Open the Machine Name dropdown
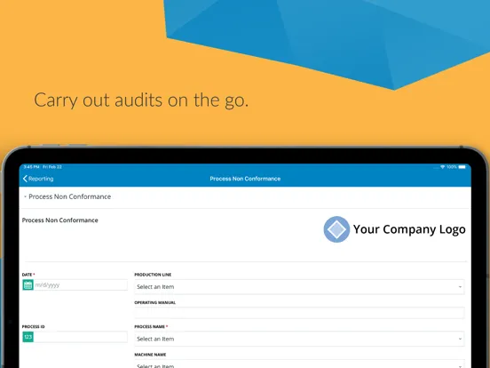 point(299,364)
